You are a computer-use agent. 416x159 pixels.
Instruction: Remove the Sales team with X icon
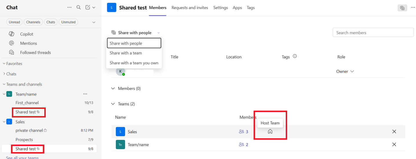(x=394, y=132)
